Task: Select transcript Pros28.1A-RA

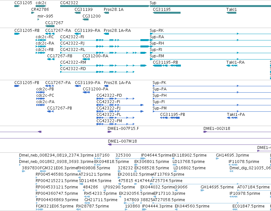Action: (117, 31)
